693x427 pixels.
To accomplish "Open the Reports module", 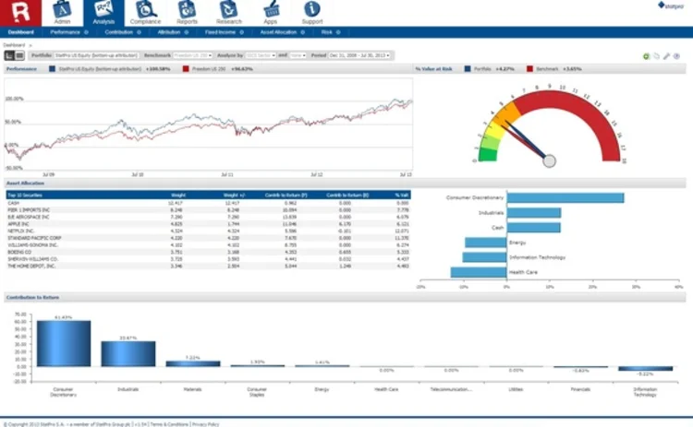I will click(187, 13).
